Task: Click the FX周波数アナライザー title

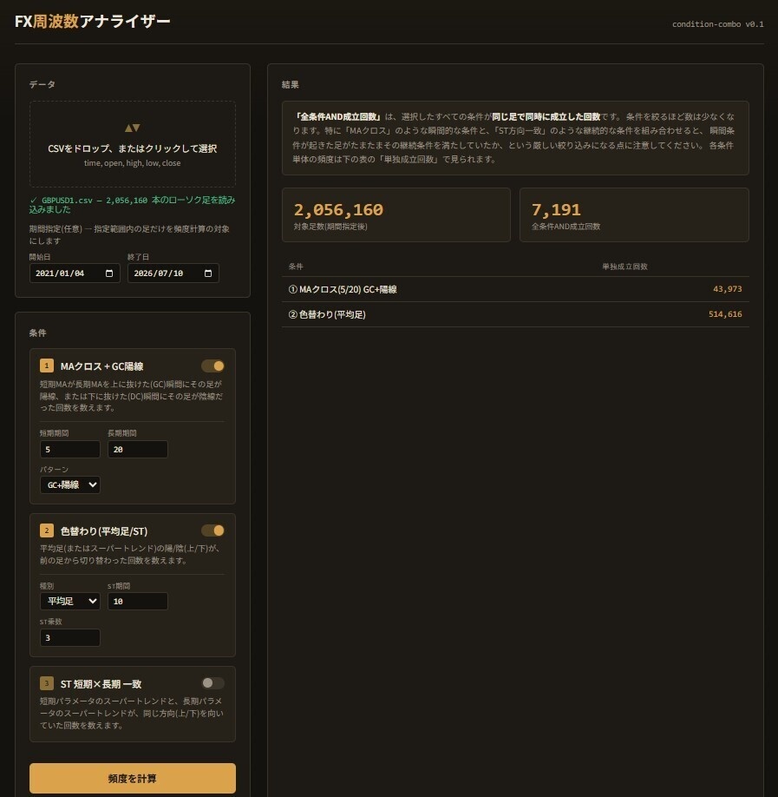Action: pos(93,22)
